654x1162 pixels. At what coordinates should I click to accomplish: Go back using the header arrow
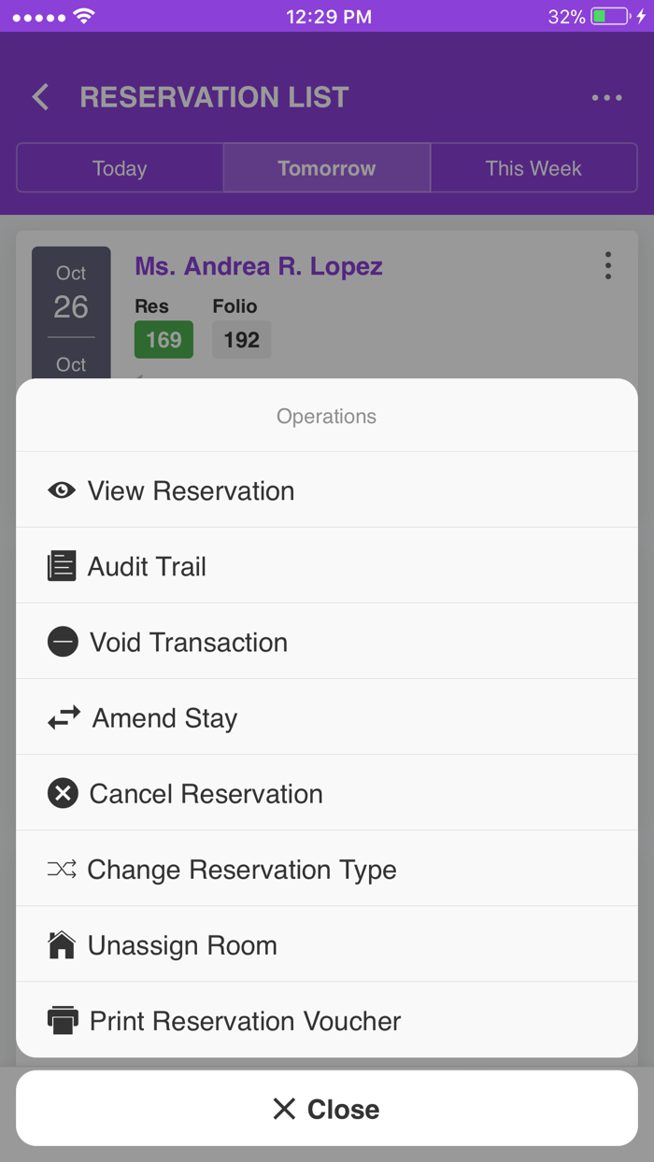point(40,97)
